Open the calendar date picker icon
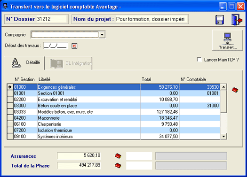This screenshot has height=177, width=247. [74, 46]
